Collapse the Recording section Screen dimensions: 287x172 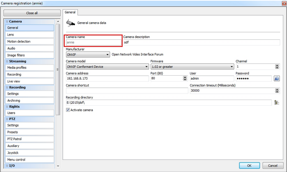point(30,87)
